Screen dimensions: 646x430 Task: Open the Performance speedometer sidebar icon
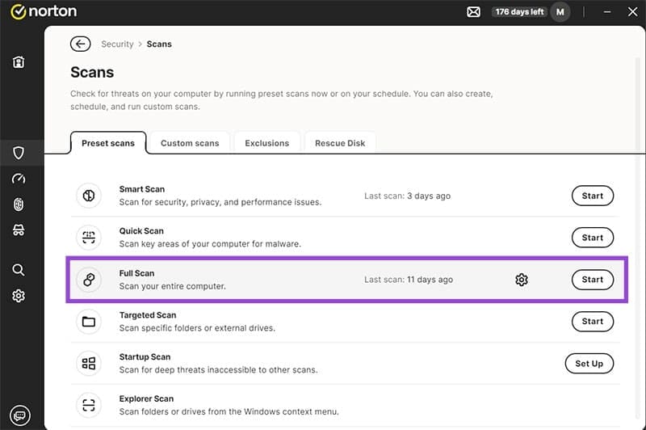[x=19, y=179]
